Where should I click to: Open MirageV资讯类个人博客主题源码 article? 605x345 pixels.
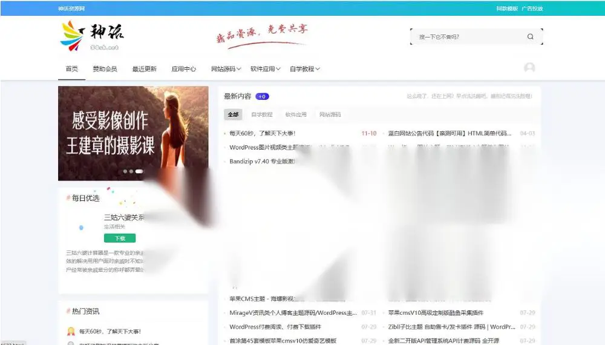[293, 312]
